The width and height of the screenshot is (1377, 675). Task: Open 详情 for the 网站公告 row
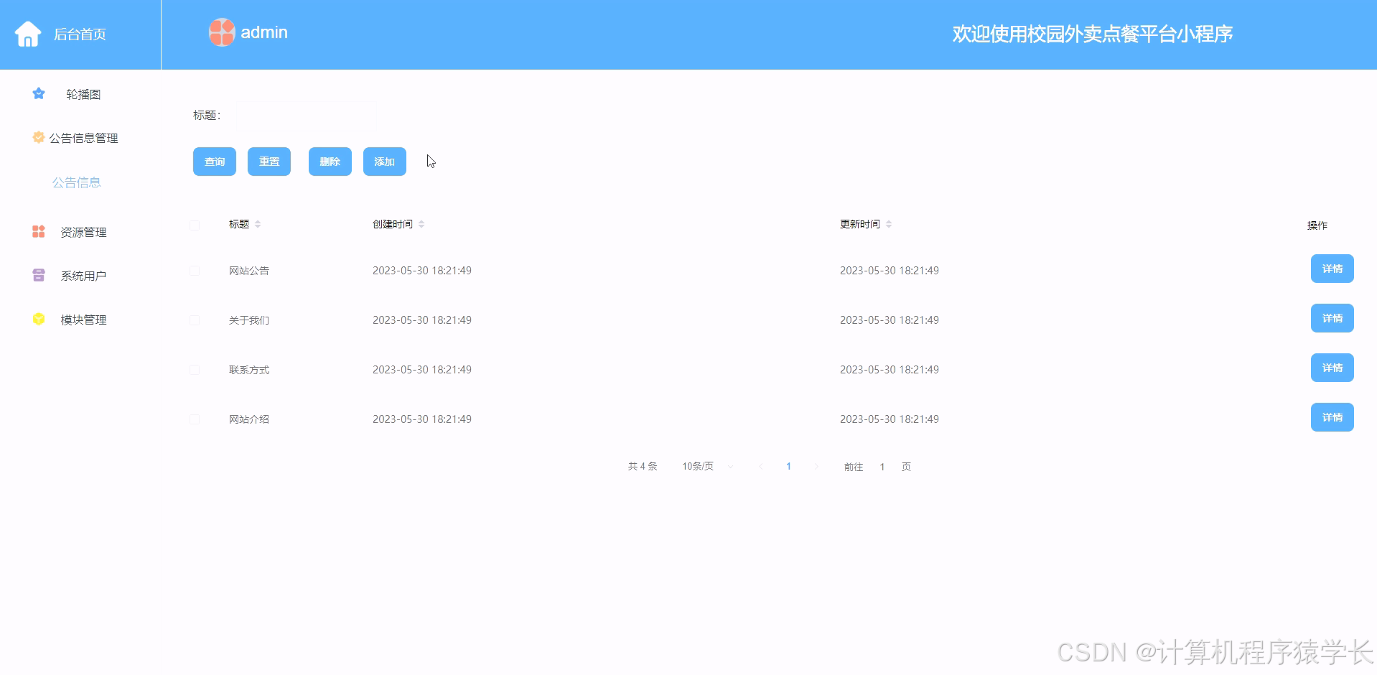tap(1332, 269)
